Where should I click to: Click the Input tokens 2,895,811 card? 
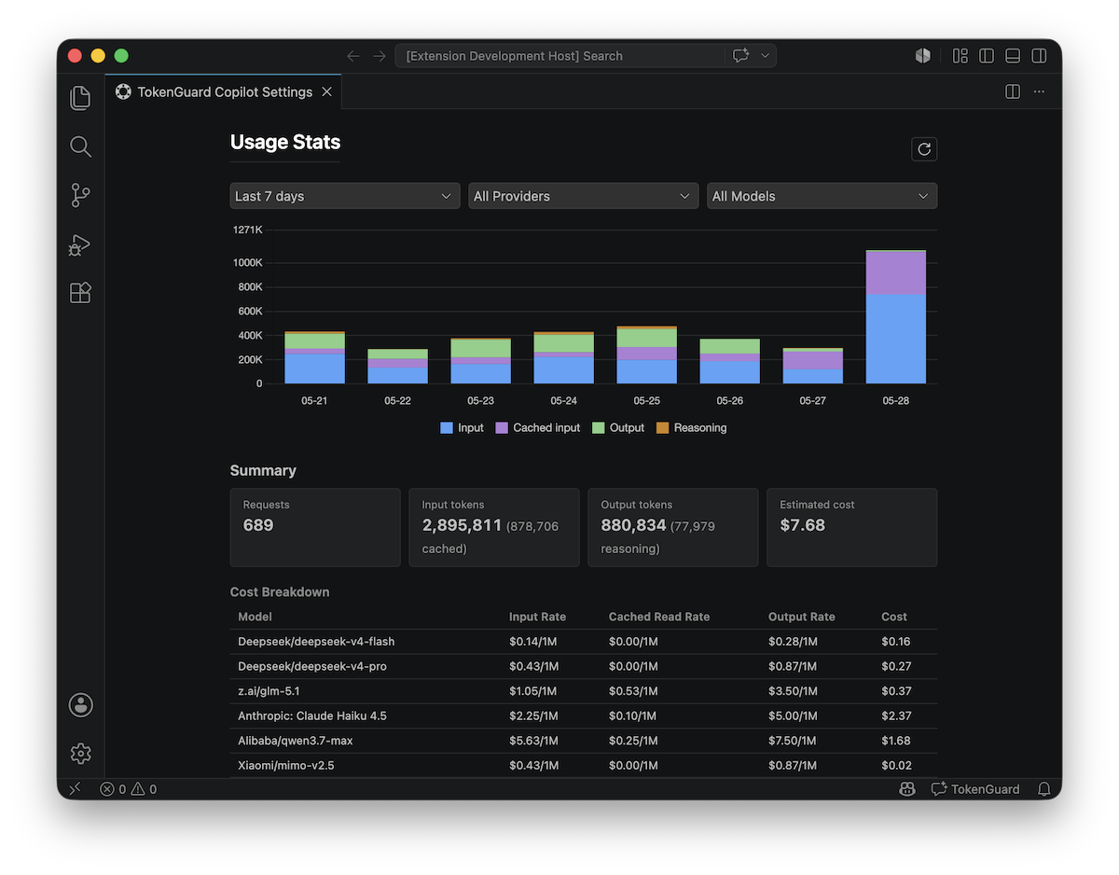point(494,527)
